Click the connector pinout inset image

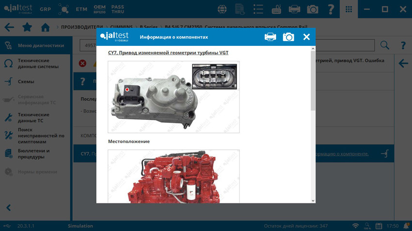tap(214, 76)
